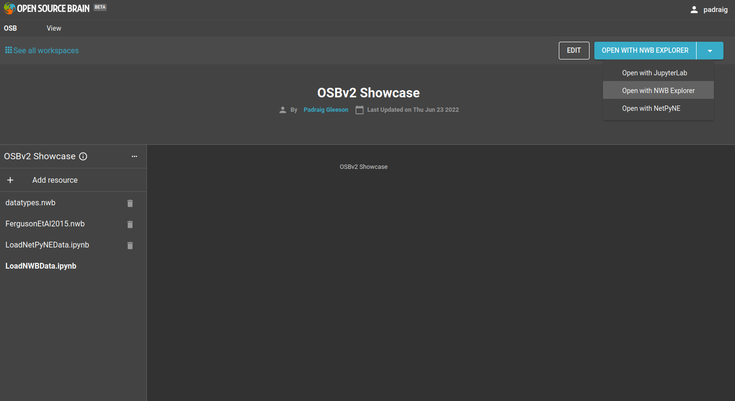Viewport: 735px width, 401px height.
Task: Delete datatypes.nwb with its trash icon
Action: [130, 203]
